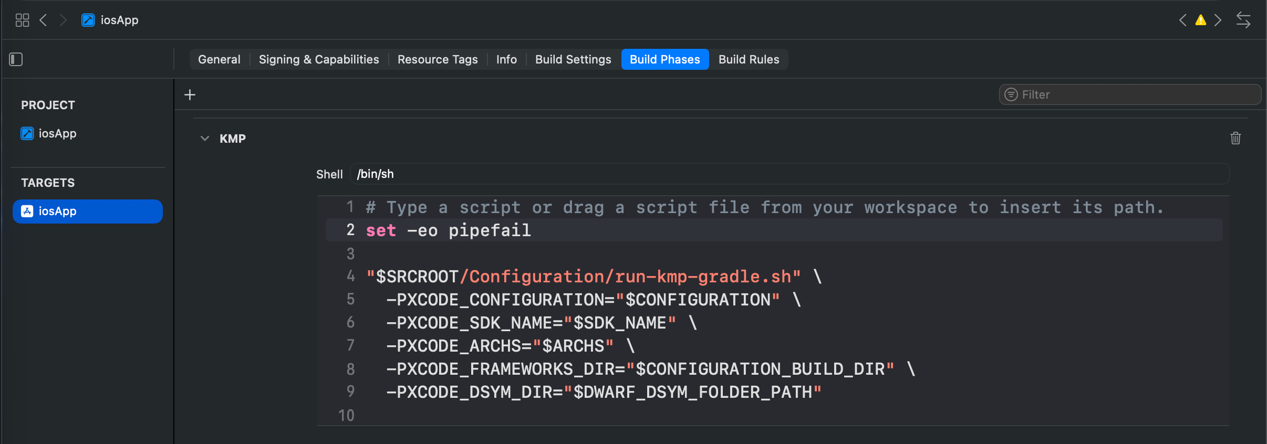The height and width of the screenshot is (444, 1267).
Task: Delete the KMP phase with trash icon
Action: point(1235,138)
